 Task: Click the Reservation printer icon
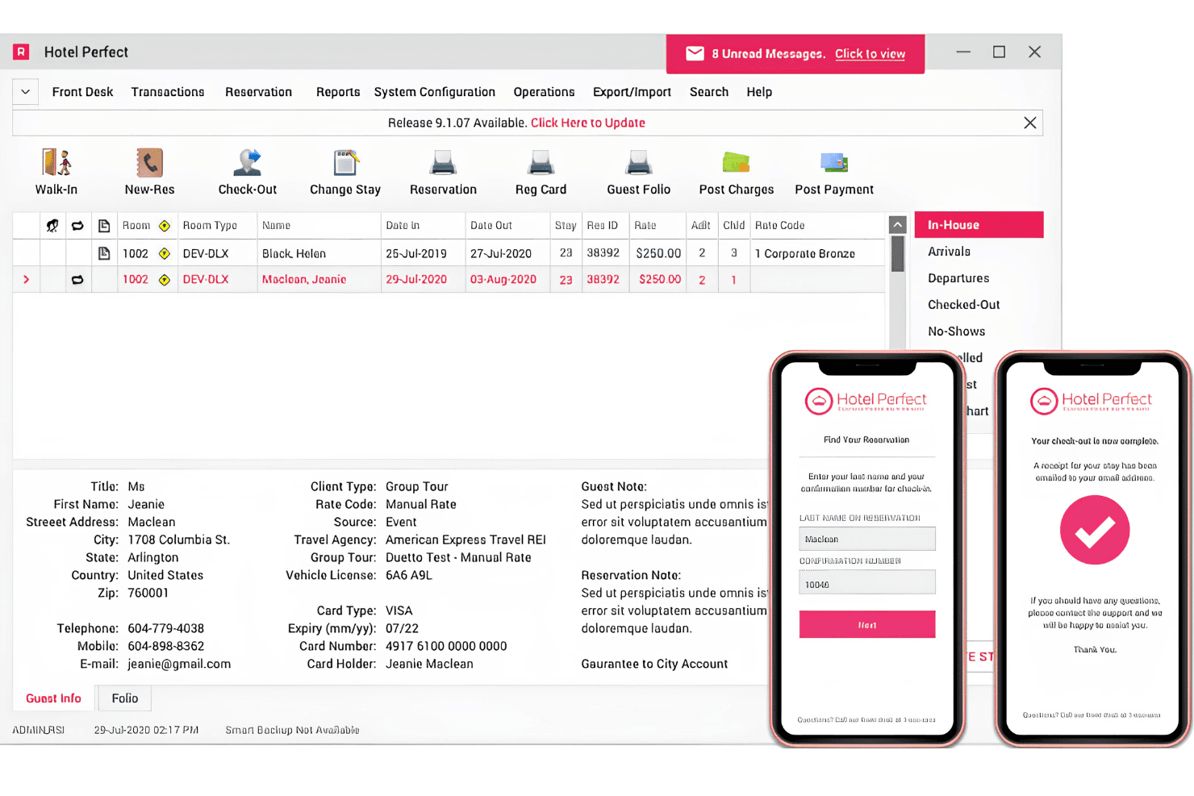point(443,162)
